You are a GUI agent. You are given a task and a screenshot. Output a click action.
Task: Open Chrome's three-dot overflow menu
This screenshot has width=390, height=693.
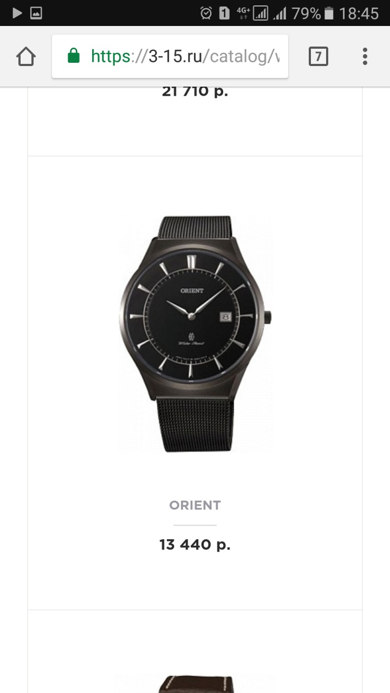[x=365, y=56]
